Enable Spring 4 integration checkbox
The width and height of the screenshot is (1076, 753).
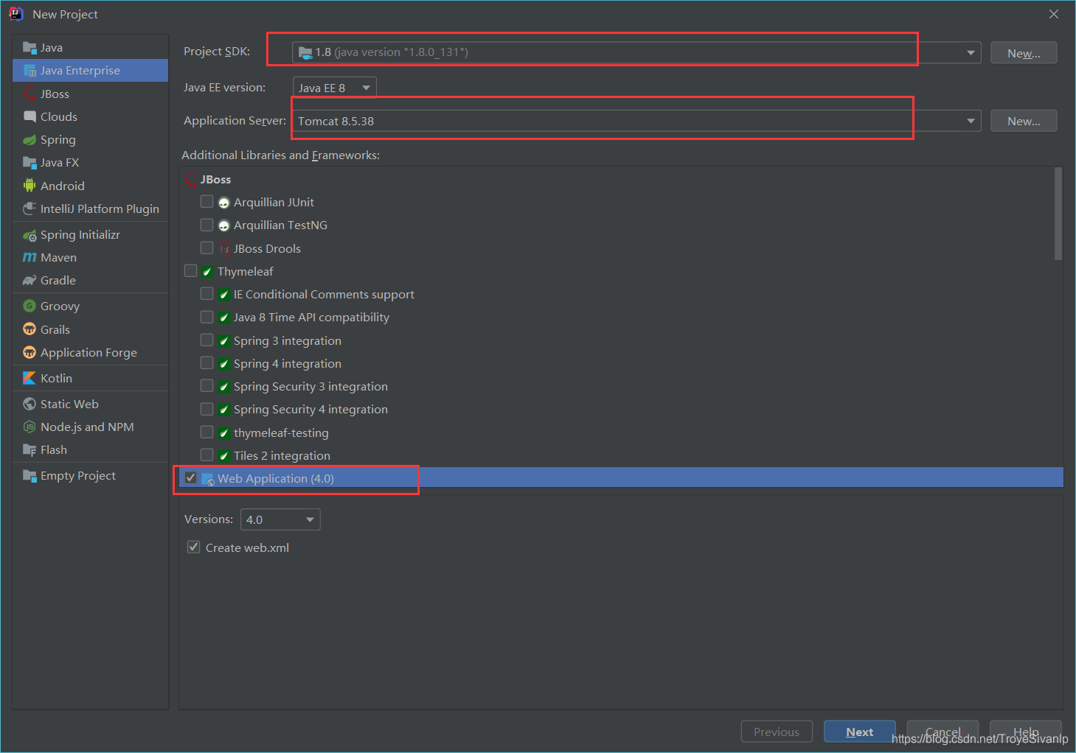(206, 363)
